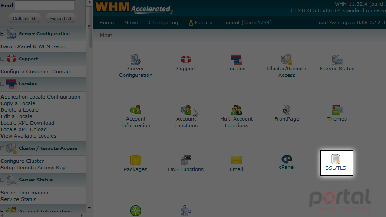
Task: Click the sidebar scroll down arrow
Action: coord(89,208)
